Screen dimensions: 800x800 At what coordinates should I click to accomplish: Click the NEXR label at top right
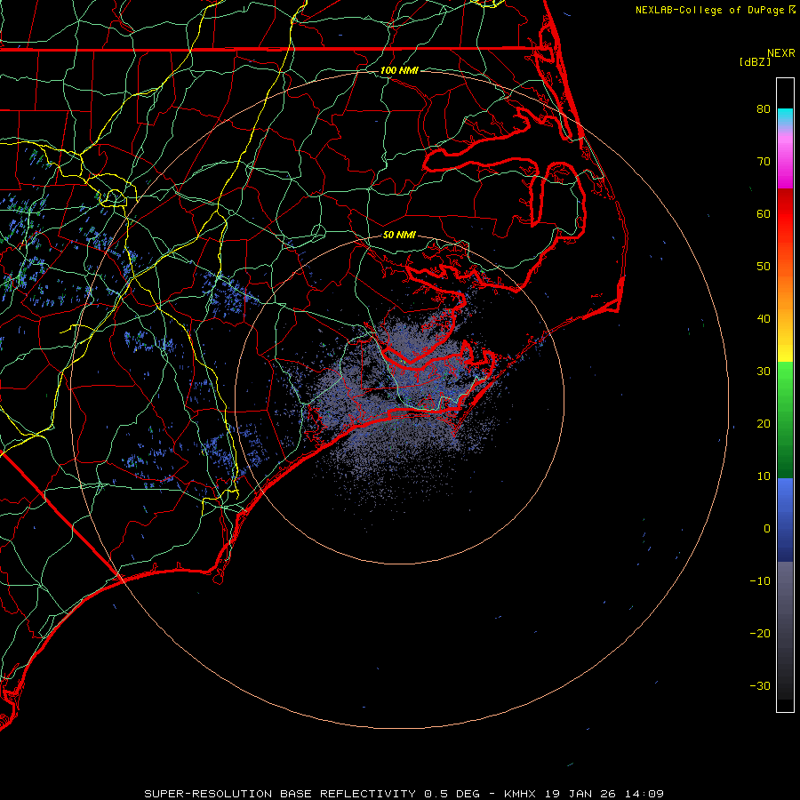coord(781,53)
